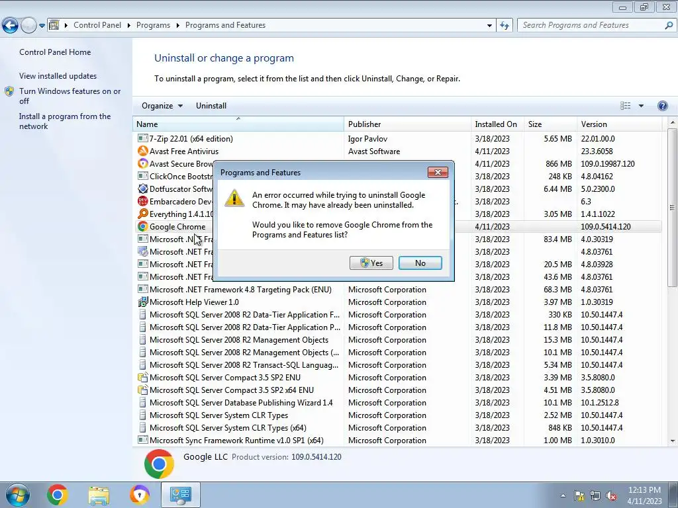Open Control Panel Home
This screenshot has width=678, height=508.
(x=55, y=52)
